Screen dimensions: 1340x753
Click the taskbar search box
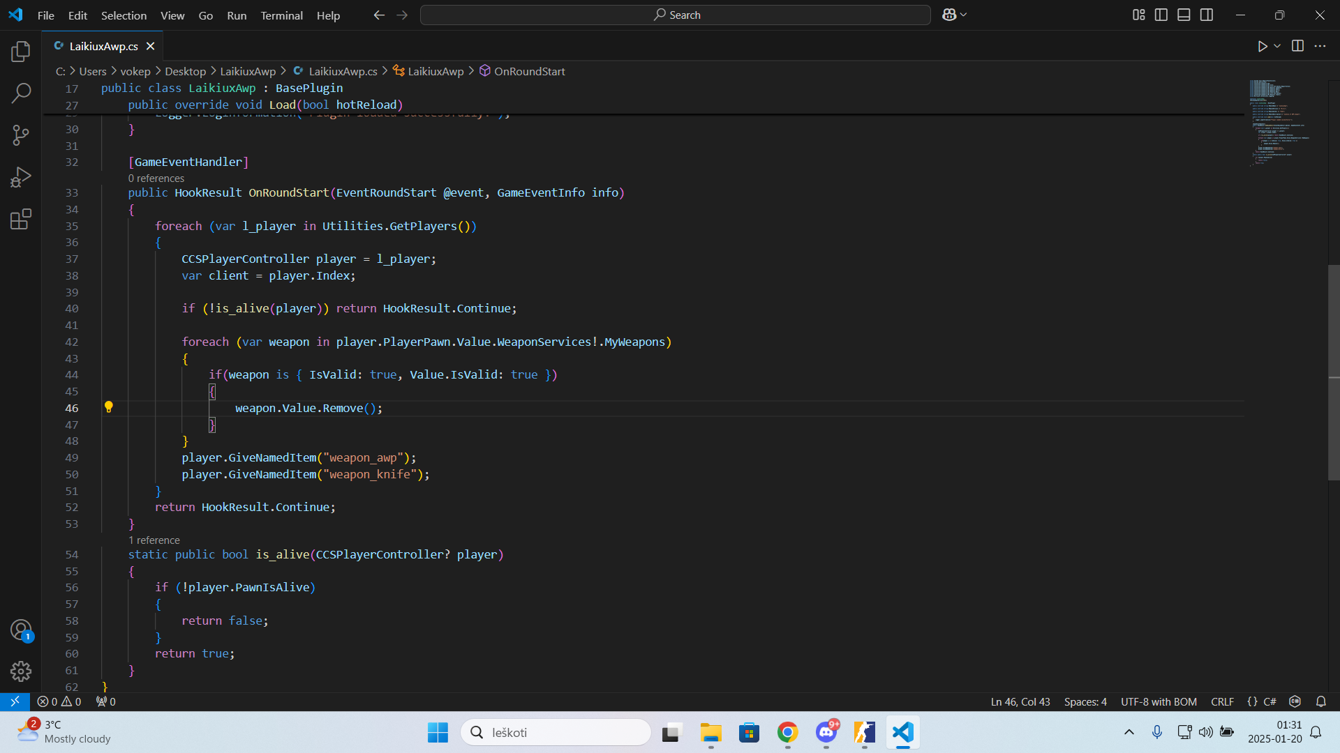pos(556,732)
